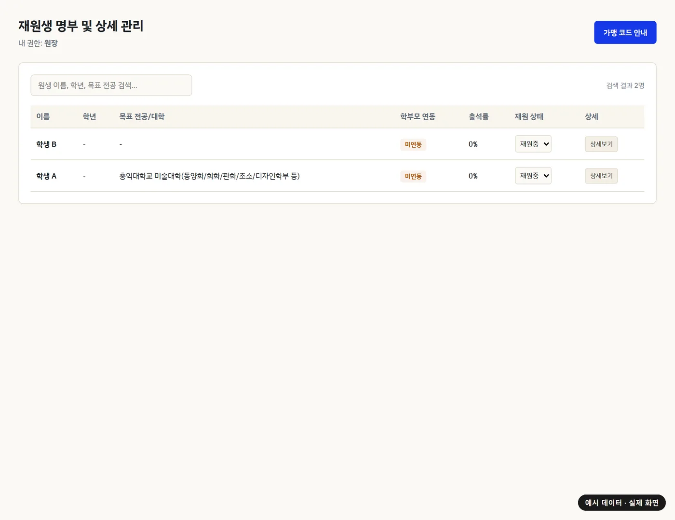Screen dimensions: 675x520
Task: Select the 학생 A name cell
Action: coord(46,176)
